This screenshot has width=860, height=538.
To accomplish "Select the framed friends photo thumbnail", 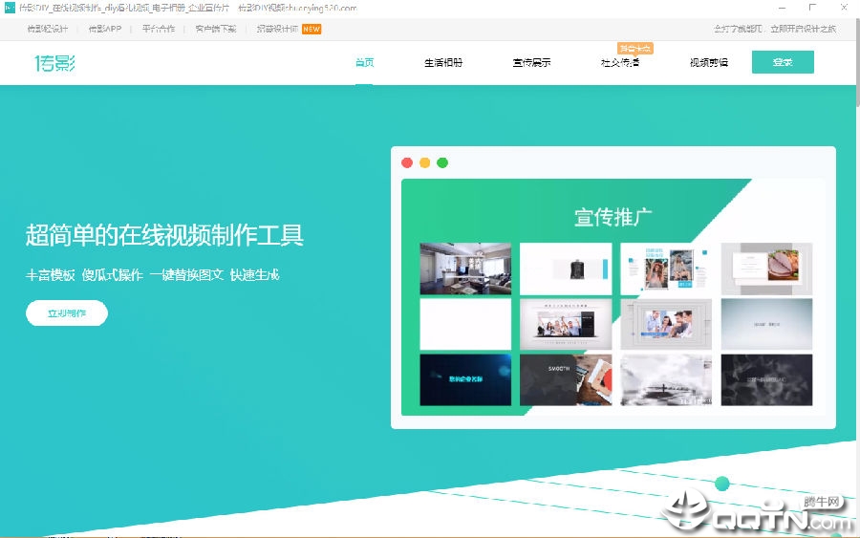I will tap(666, 324).
